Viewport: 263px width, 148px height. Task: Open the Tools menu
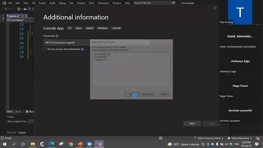coord(91,3)
